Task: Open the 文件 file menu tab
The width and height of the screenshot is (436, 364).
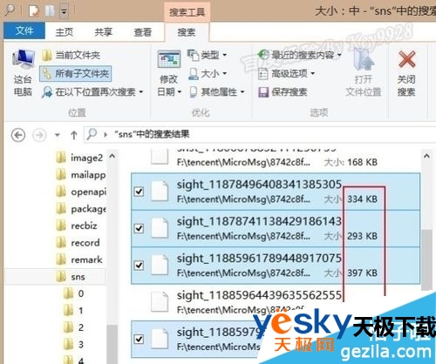Action: pyautogui.click(x=24, y=30)
